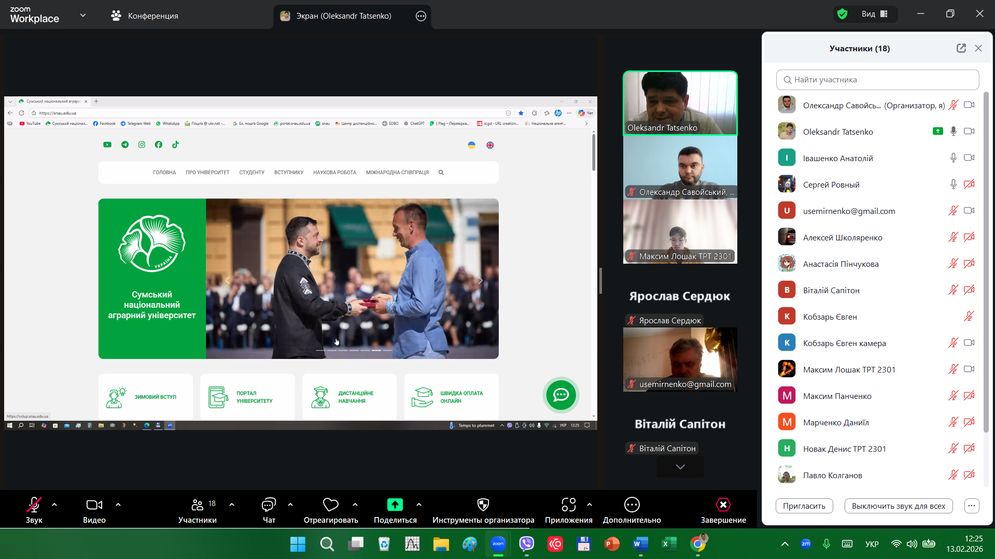Unmute microphone with Звук button

(34, 505)
